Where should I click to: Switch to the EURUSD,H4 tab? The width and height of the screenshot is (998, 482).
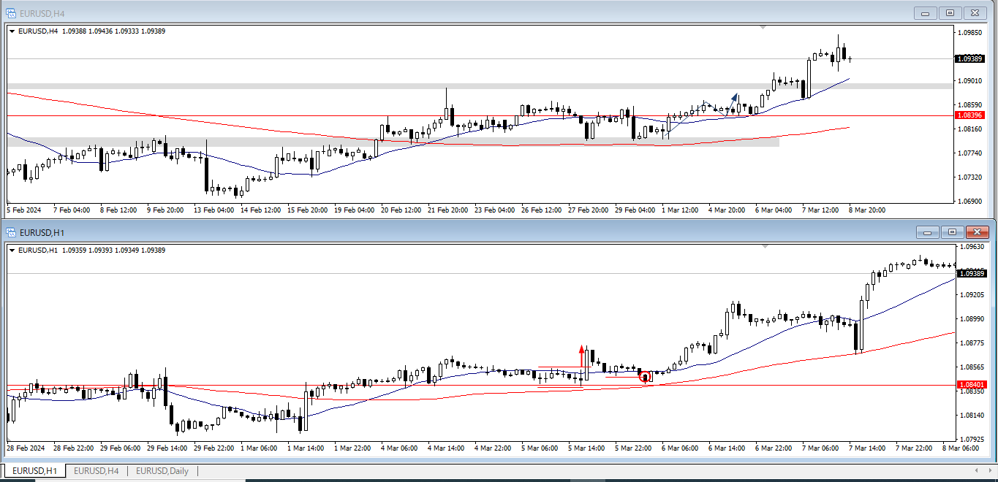[97, 471]
